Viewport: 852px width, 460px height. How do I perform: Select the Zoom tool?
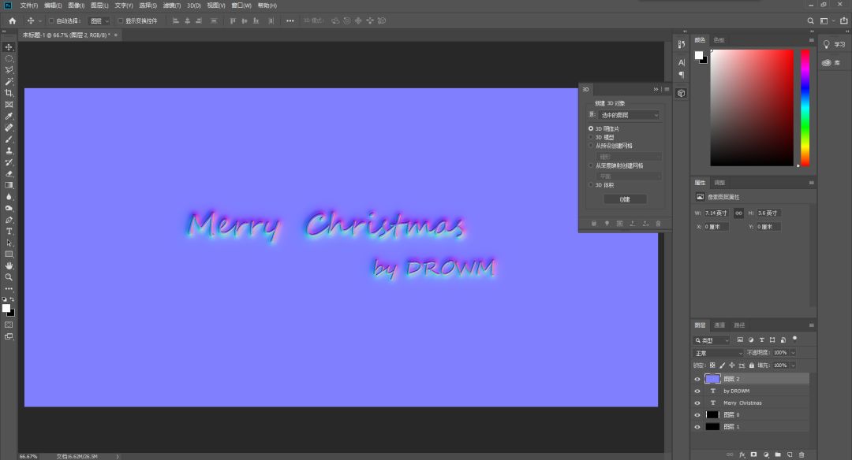tap(9, 277)
